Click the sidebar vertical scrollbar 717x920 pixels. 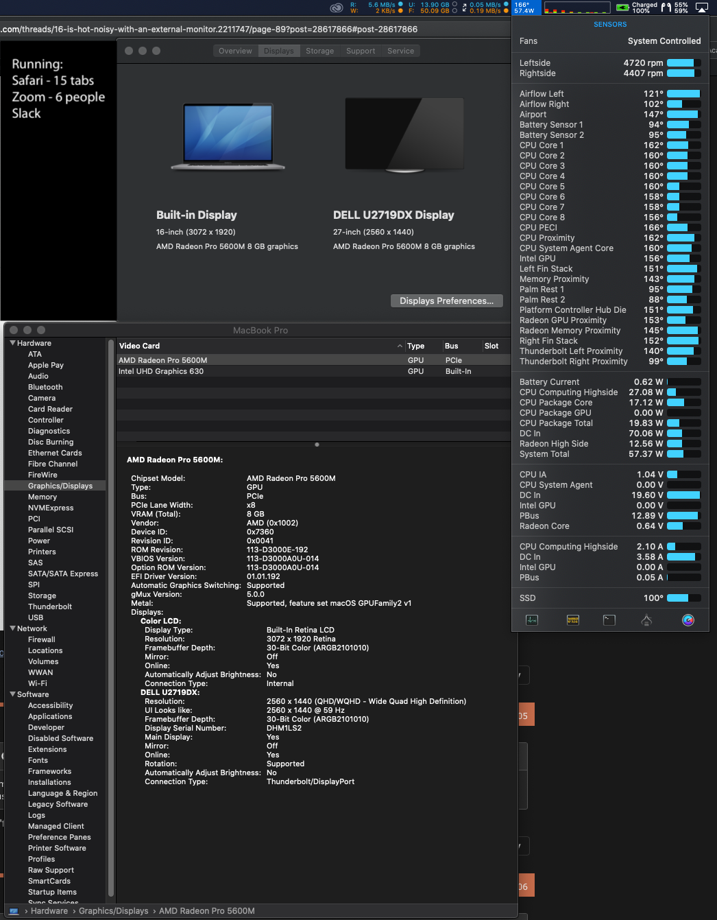coord(111,617)
